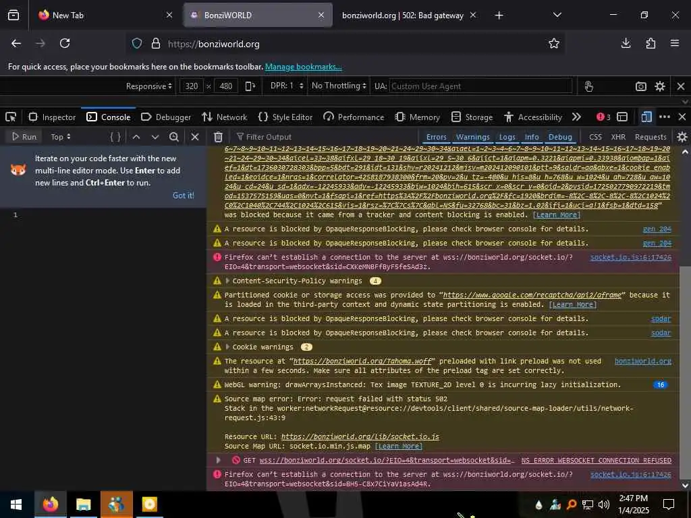Close responsive design mode
This screenshot has width=691, height=518.
681,86
